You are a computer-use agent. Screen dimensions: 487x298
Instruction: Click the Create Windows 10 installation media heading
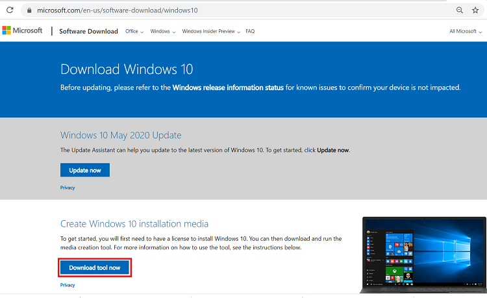[x=134, y=224]
